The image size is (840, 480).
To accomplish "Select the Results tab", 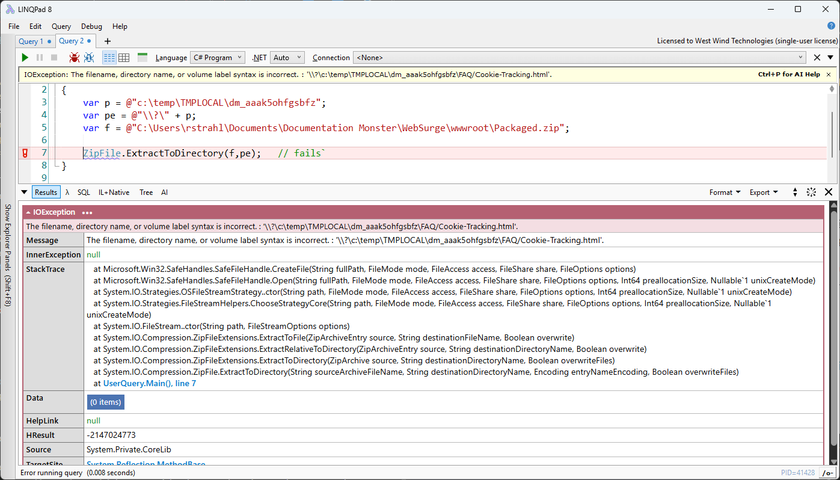I will click(46, 192).
